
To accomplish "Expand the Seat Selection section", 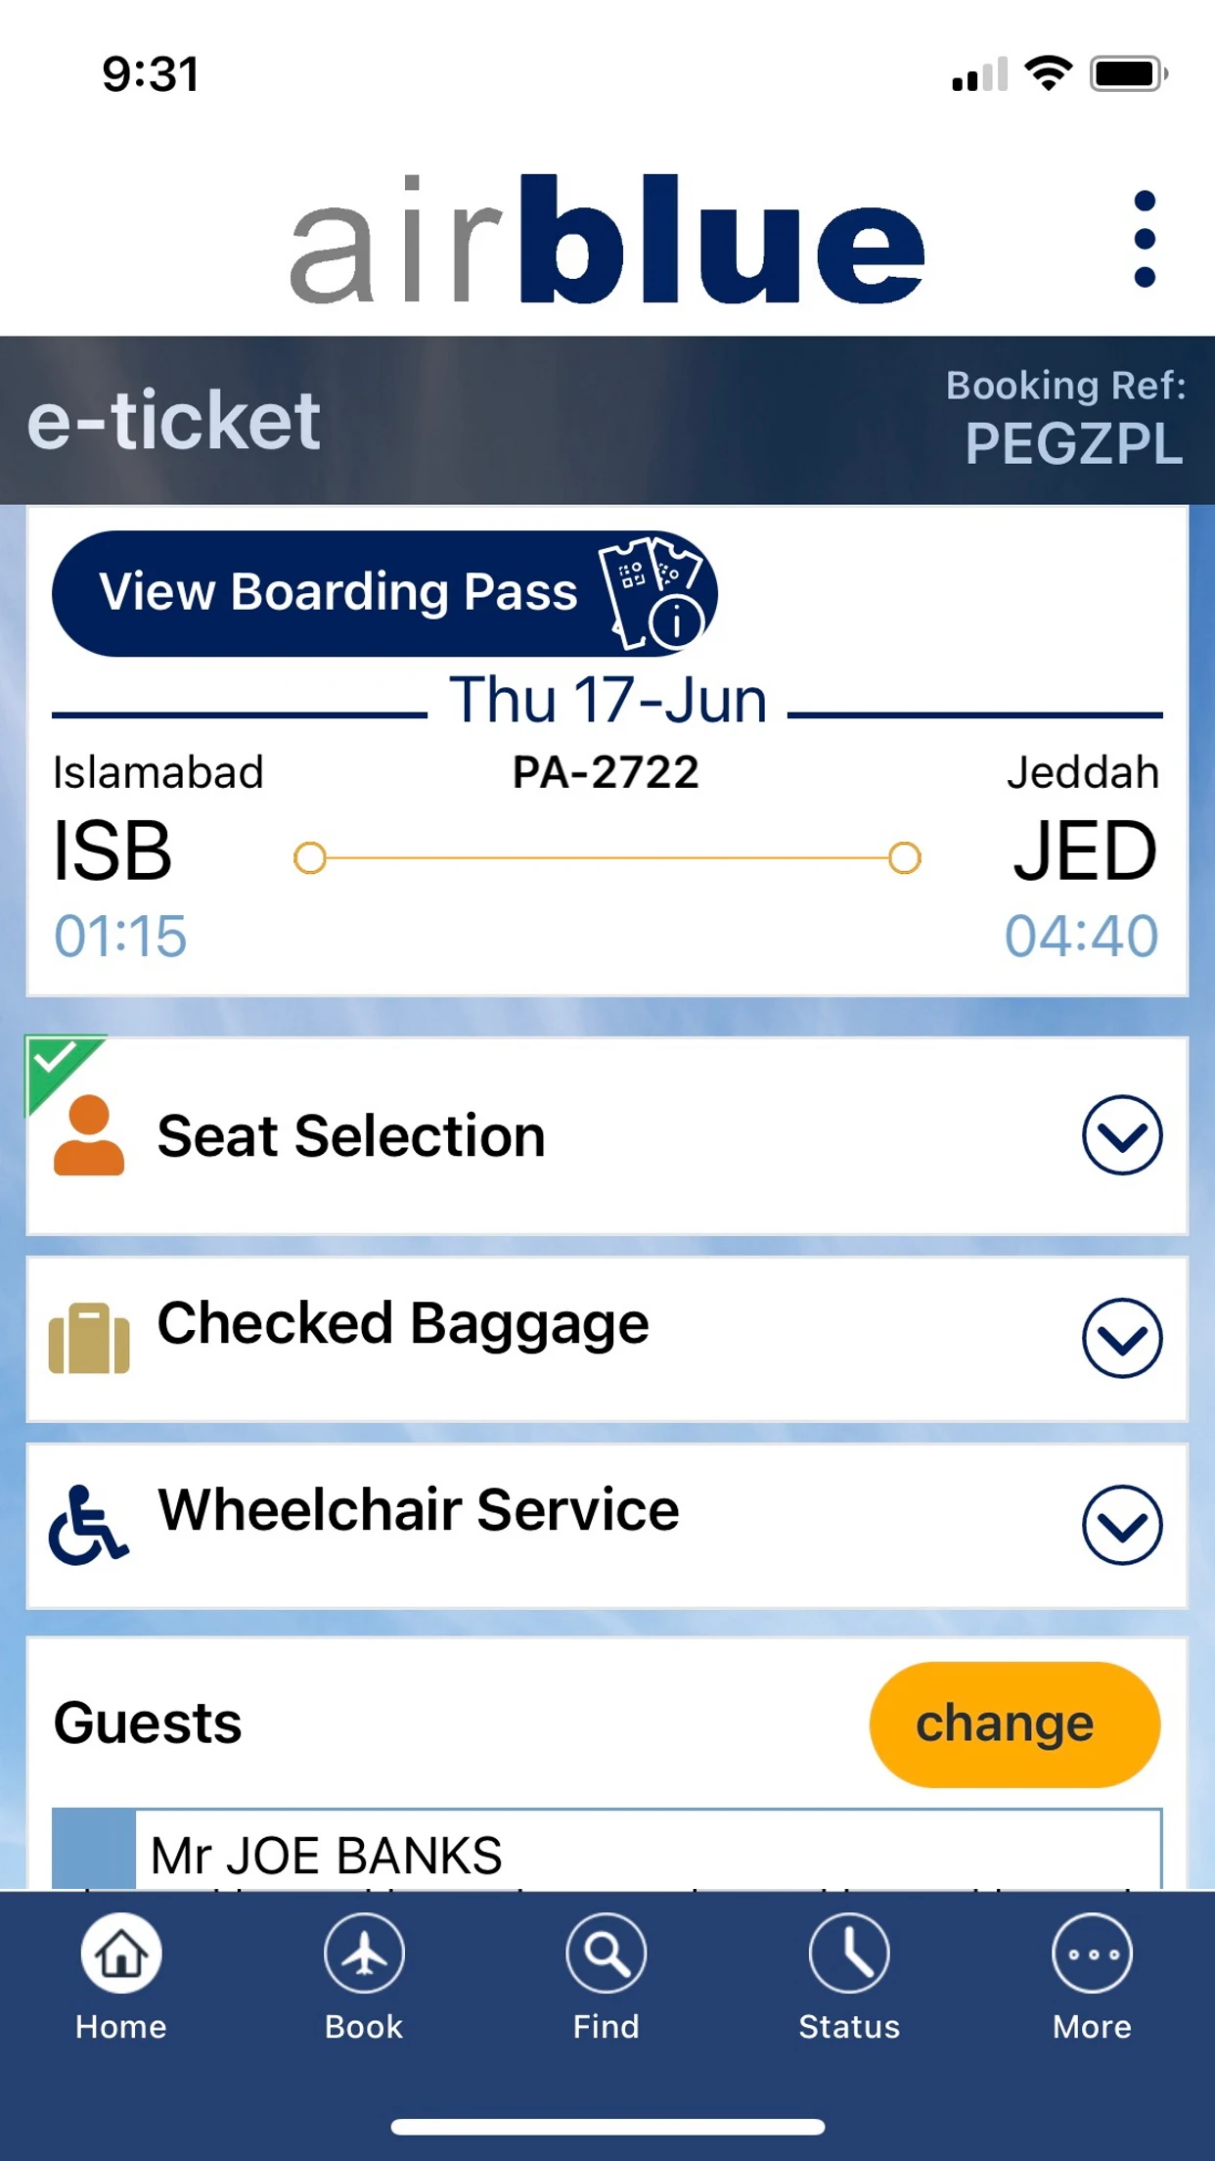I will (1122, 1135).
